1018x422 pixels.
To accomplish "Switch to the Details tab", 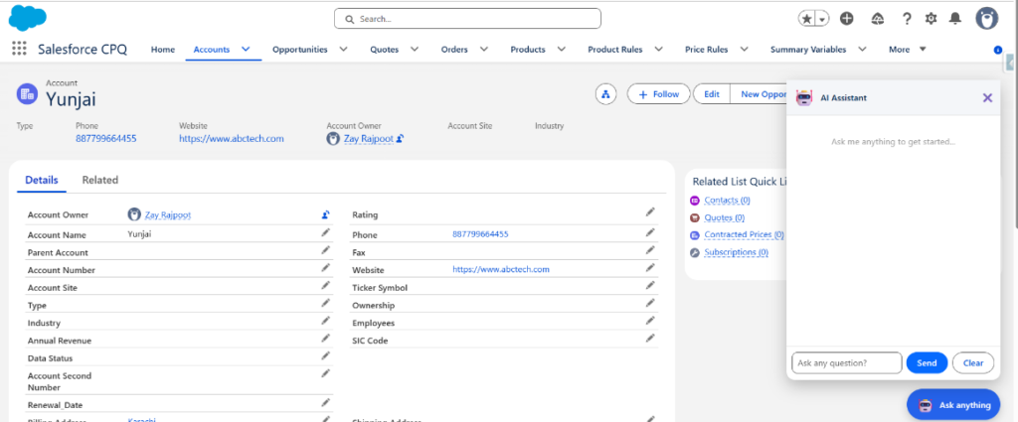I will (42, 180).
